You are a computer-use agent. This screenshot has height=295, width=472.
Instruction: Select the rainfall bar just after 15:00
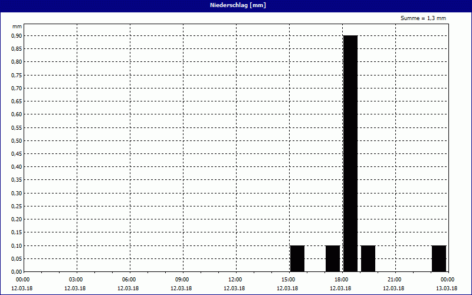[x=297, y=258]
